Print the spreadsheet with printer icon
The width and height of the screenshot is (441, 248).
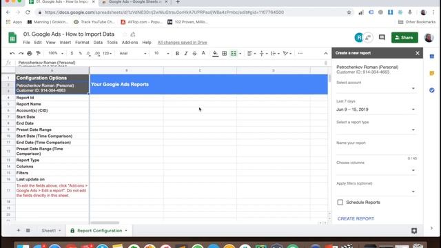30,54
